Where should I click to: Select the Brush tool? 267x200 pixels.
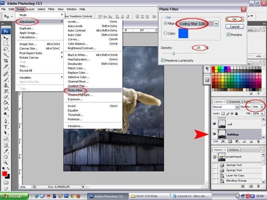pos(6,79)
